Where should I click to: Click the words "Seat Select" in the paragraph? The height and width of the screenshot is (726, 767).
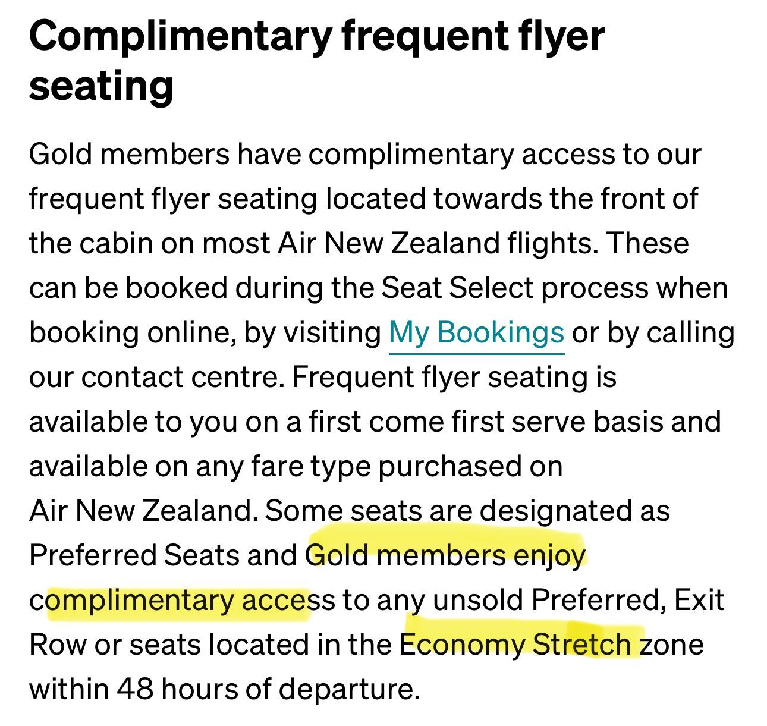(457, 288)
